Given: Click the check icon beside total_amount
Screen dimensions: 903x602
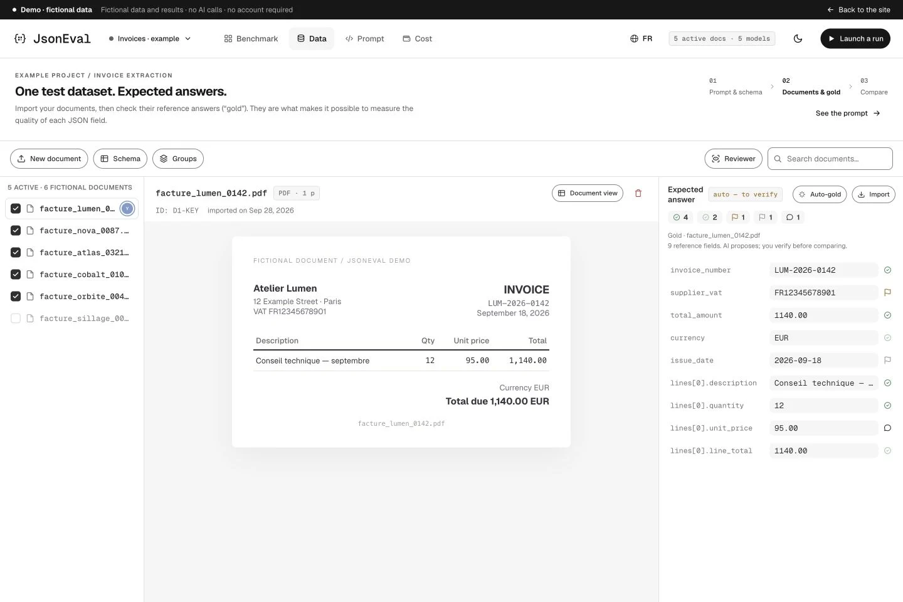Looking at the screenshot, I should [x=887, y=315].
